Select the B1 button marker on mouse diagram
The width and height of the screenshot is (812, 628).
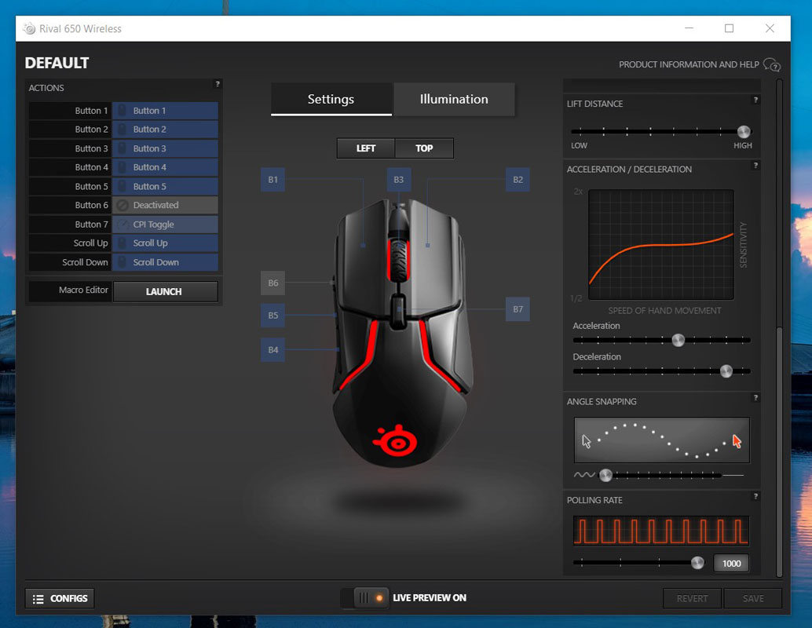click(273, 180)
